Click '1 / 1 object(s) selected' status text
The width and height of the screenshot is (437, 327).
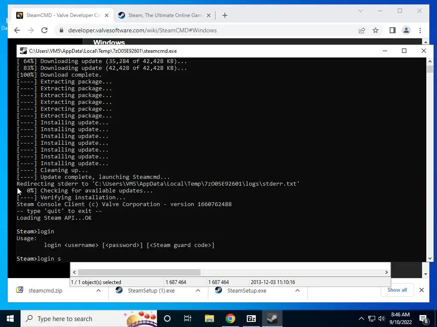coord(96,282)
